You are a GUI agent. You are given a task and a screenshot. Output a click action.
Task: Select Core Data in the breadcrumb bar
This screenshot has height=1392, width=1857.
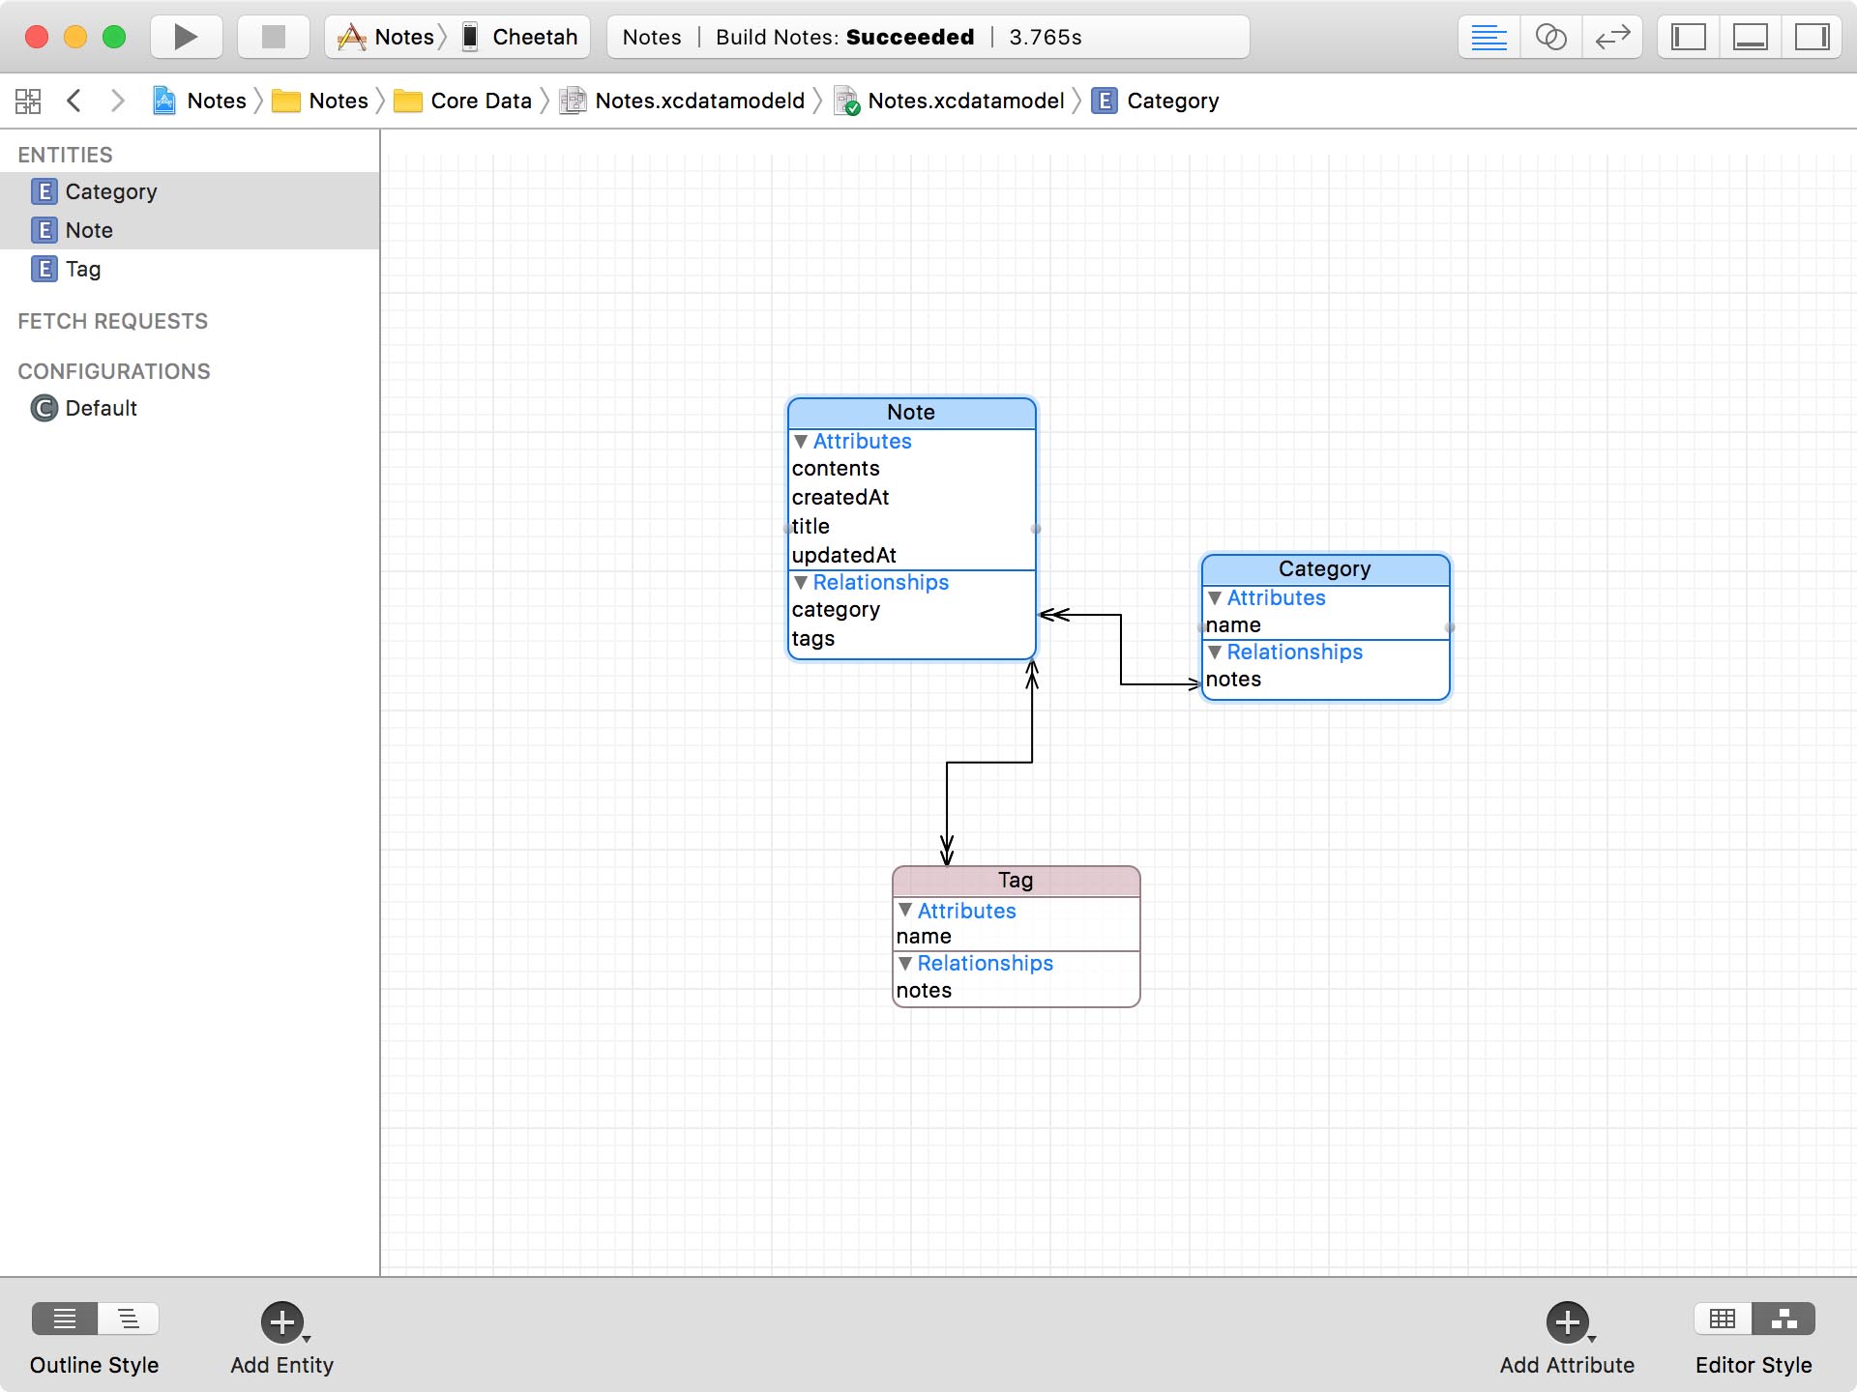click(x=480, y=100)
